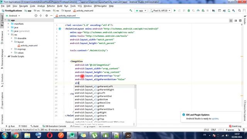The height and width of the screenshot is (139, 247).
Task: Click the gutter icon on RelativeLayout line
Action: pos(60,29)
